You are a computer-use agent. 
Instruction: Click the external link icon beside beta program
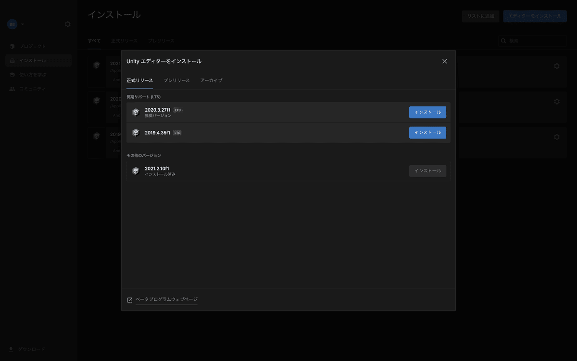coord(130,300)
